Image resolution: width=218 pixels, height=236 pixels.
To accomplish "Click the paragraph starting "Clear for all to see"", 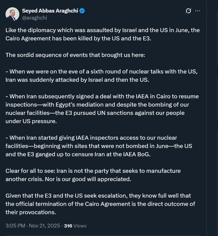I will click(x=93, y=175).
